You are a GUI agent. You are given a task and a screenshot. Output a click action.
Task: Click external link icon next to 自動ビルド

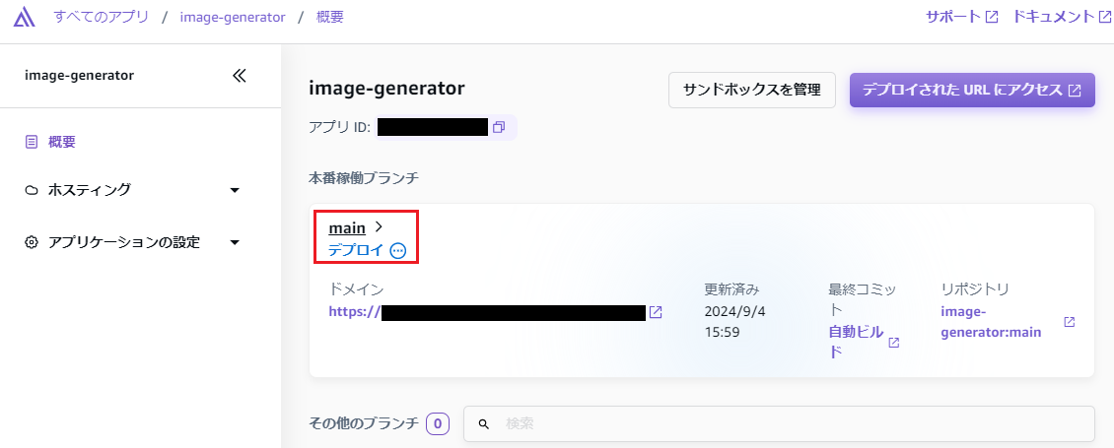coord(894,343)
